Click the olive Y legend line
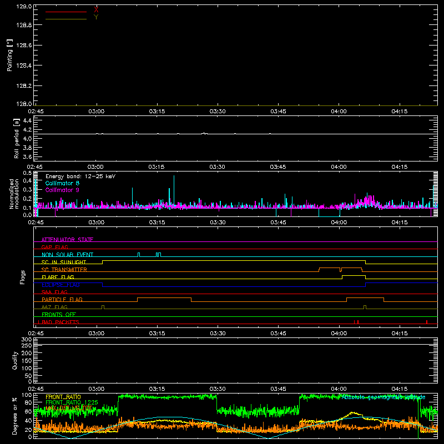 66,19
